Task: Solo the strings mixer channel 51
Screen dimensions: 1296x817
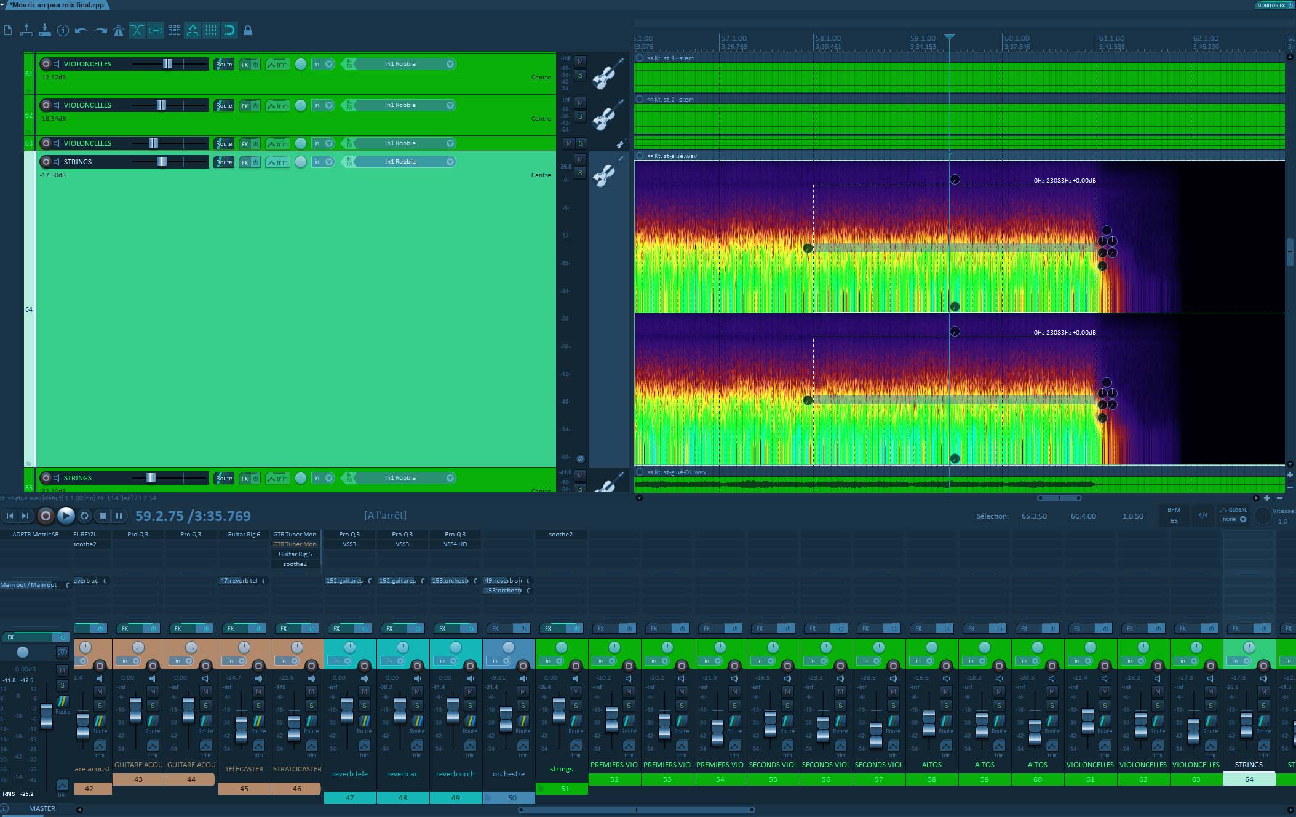Action: [x=576, y=705]
